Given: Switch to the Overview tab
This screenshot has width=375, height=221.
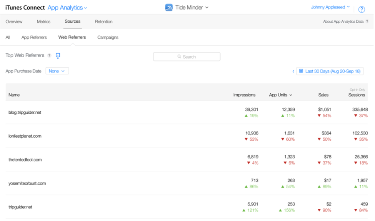Looking at the screenshot, I should 14,22.
